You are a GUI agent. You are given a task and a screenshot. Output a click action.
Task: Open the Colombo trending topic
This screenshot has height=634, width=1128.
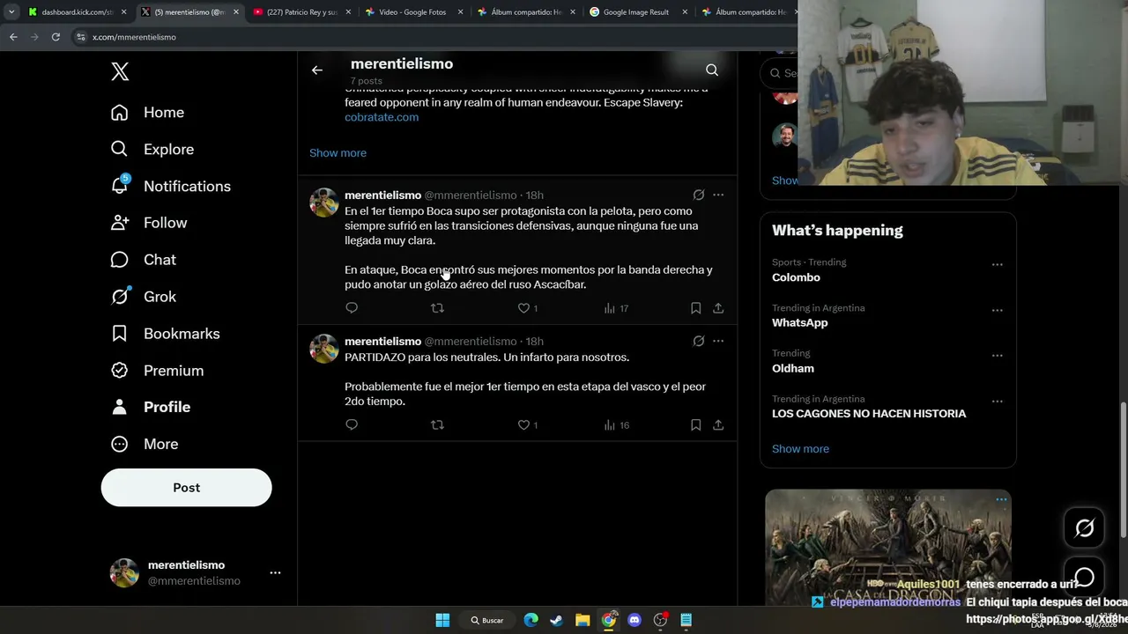796,277
